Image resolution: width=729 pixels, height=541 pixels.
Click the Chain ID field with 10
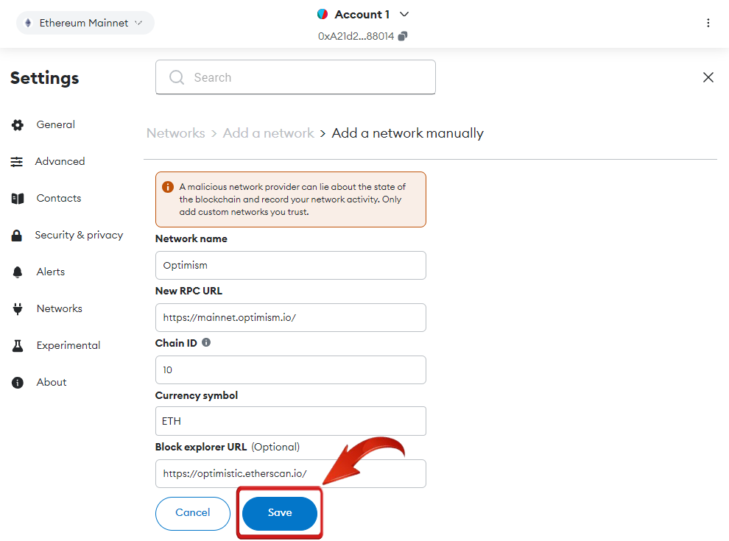[x=291, y=370]
